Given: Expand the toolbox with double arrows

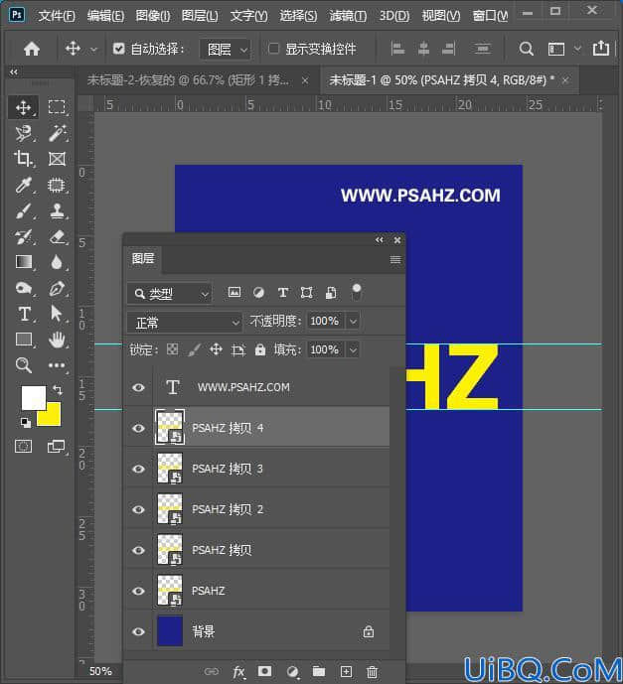Looking at the screenshot, I should click(14, 72).
